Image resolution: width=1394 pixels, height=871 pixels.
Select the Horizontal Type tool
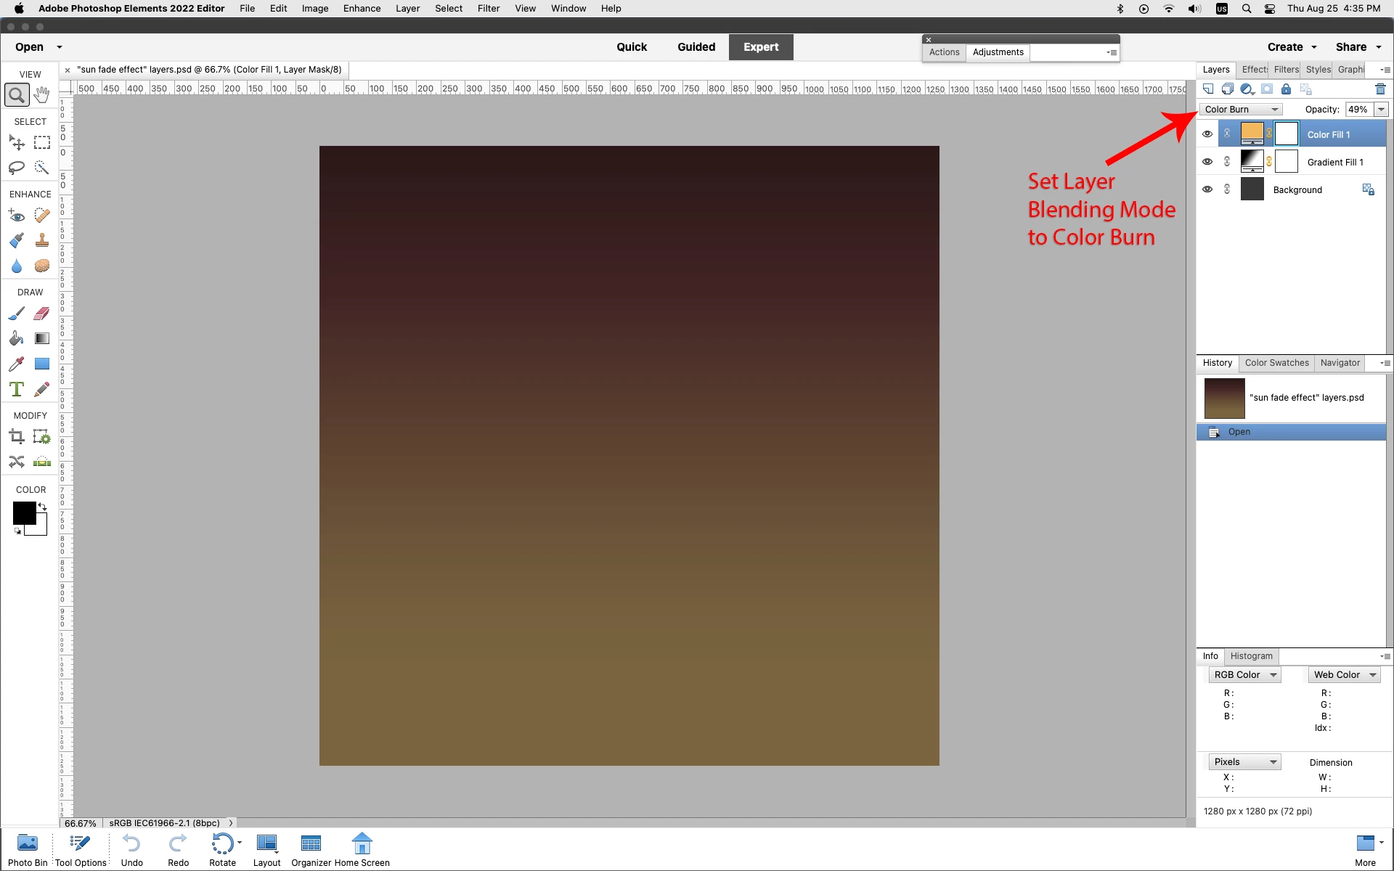(x=16, y=390)
